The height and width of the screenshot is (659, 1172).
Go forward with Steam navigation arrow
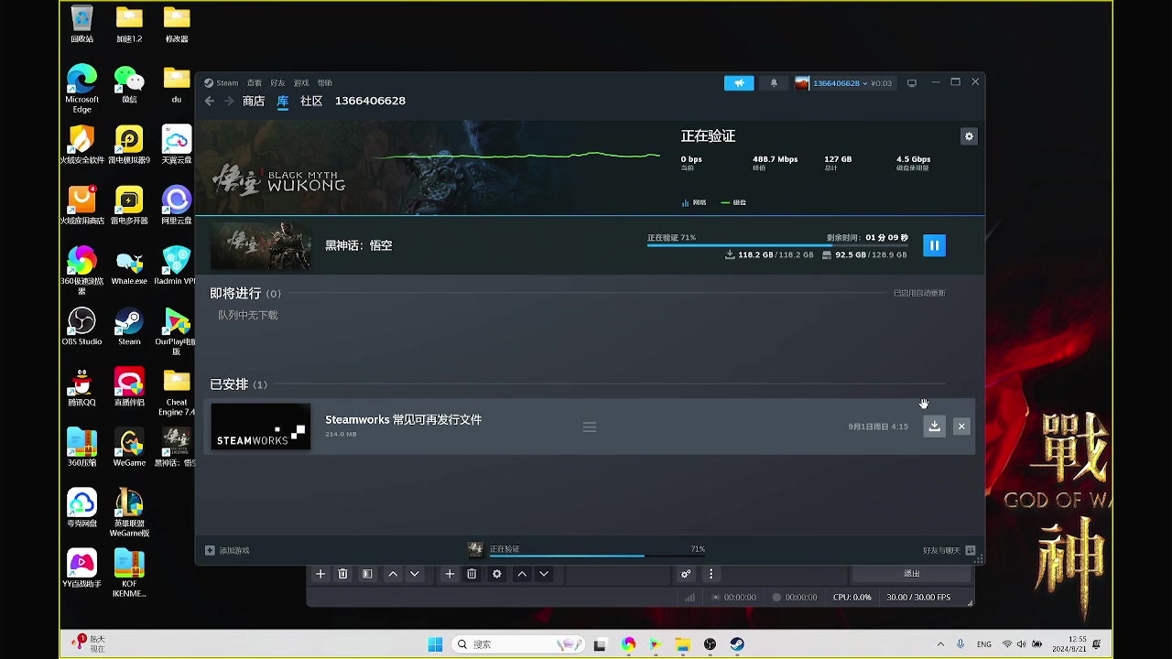[229, 101]
